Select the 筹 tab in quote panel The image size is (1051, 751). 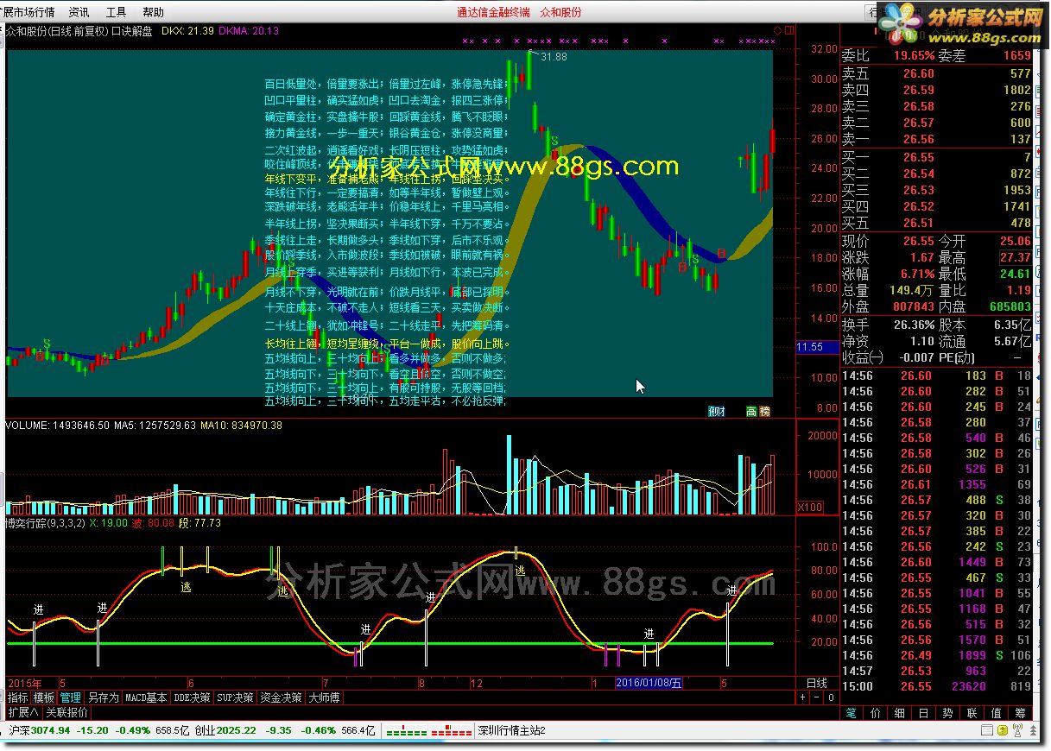click(1021, 713)
